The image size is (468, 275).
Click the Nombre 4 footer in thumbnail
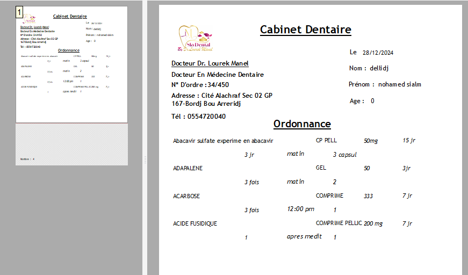point(27,159)
